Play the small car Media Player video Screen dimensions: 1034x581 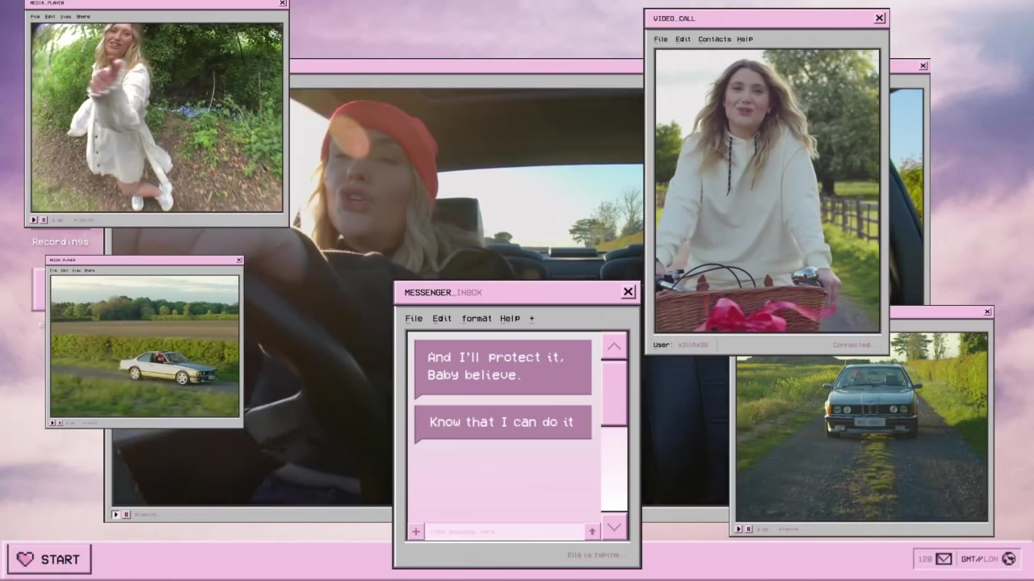pos(53,422)
